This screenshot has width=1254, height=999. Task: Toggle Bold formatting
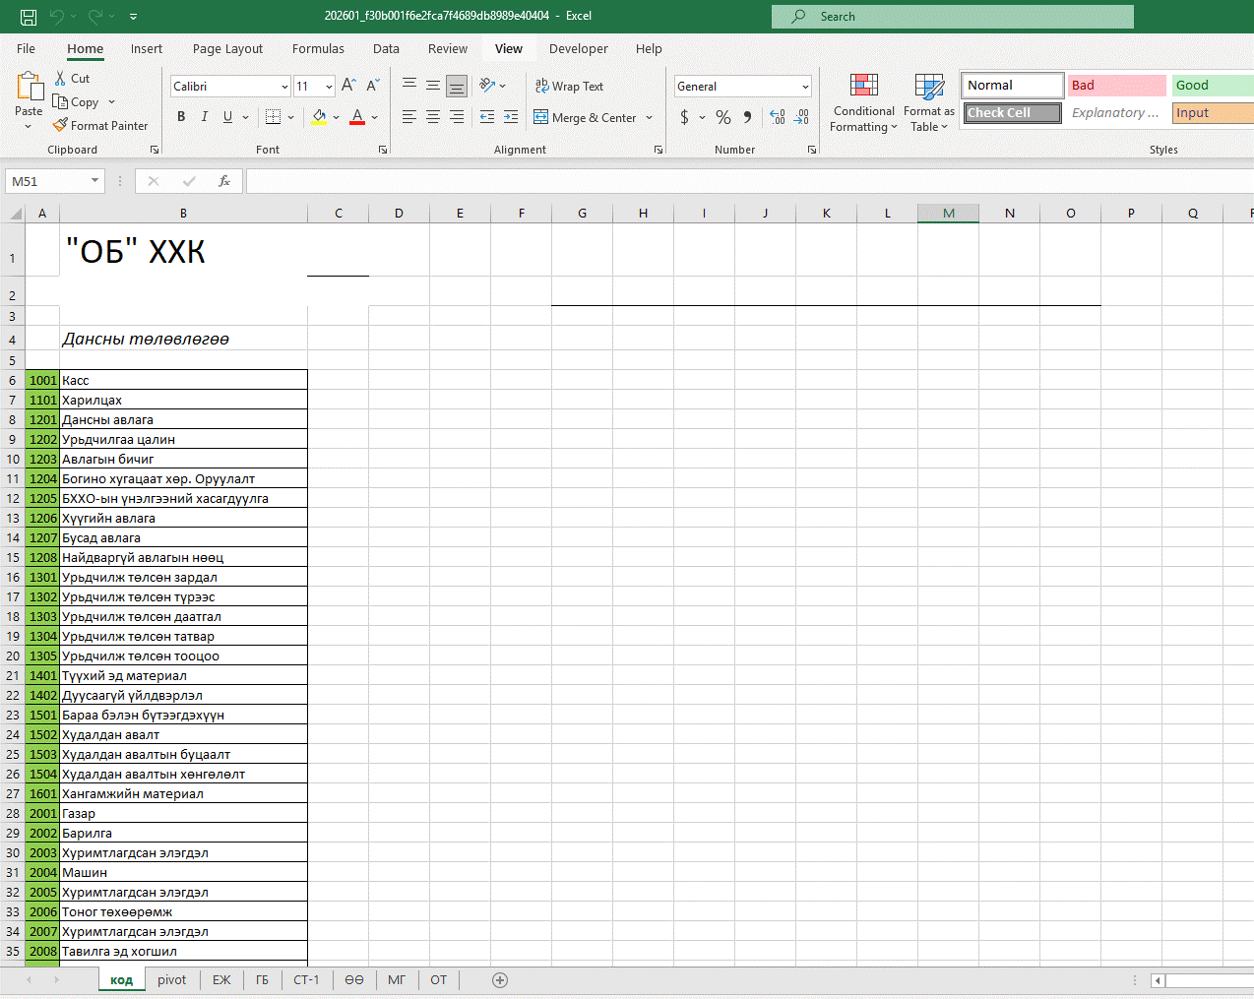181,117
